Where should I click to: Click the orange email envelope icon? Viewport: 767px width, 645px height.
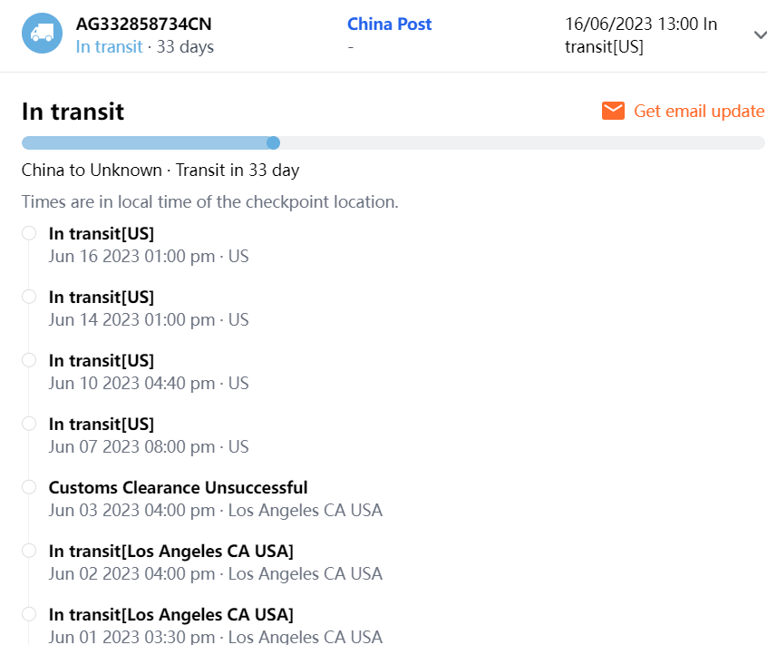(614, 111)
